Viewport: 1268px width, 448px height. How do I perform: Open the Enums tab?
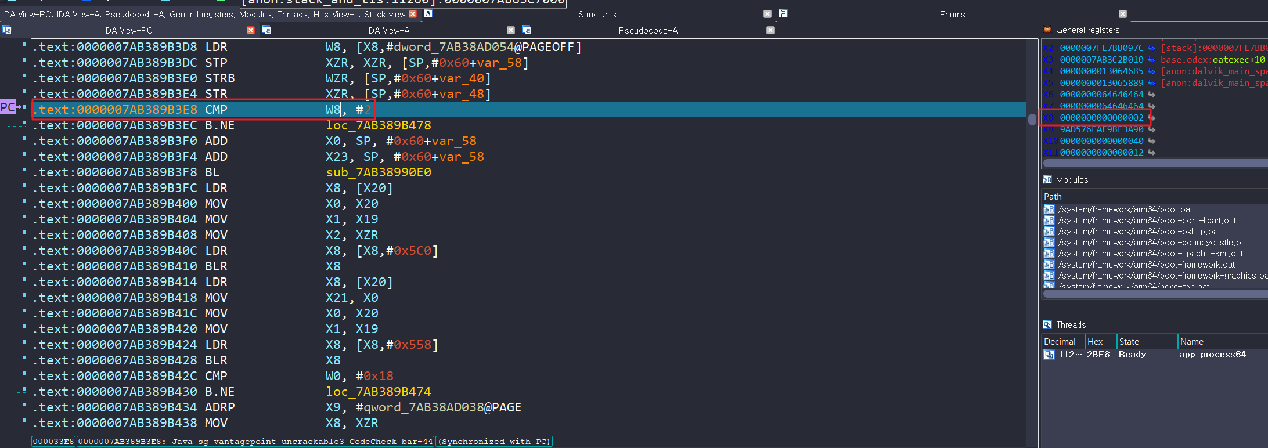pos(952,14)
